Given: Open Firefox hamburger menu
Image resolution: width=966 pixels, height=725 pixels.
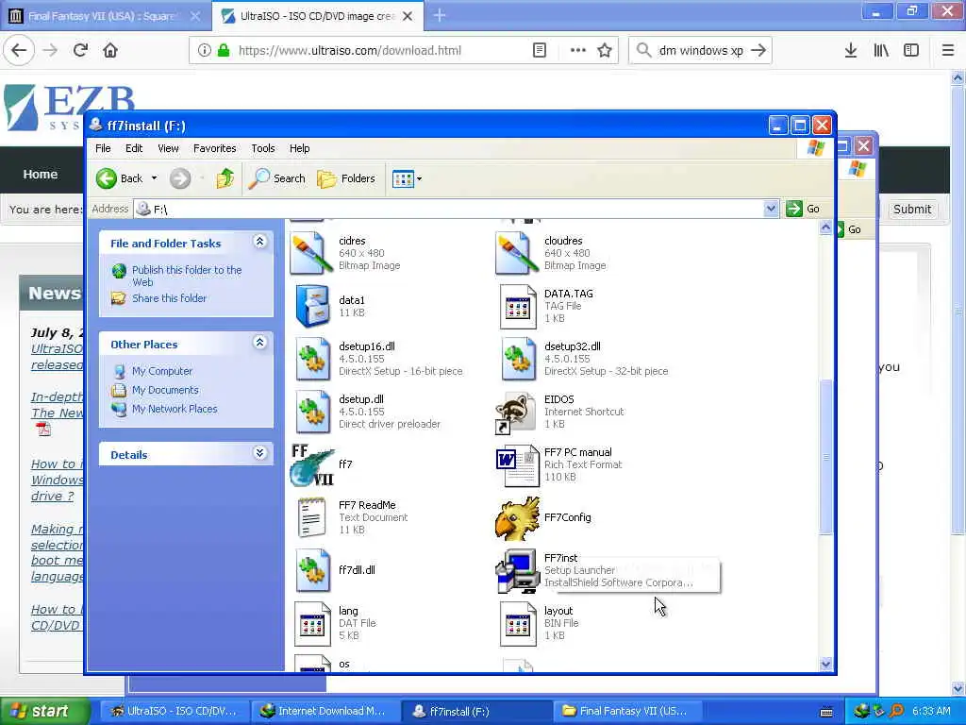Looking at the screenshot, I should (x=947, y=51).
